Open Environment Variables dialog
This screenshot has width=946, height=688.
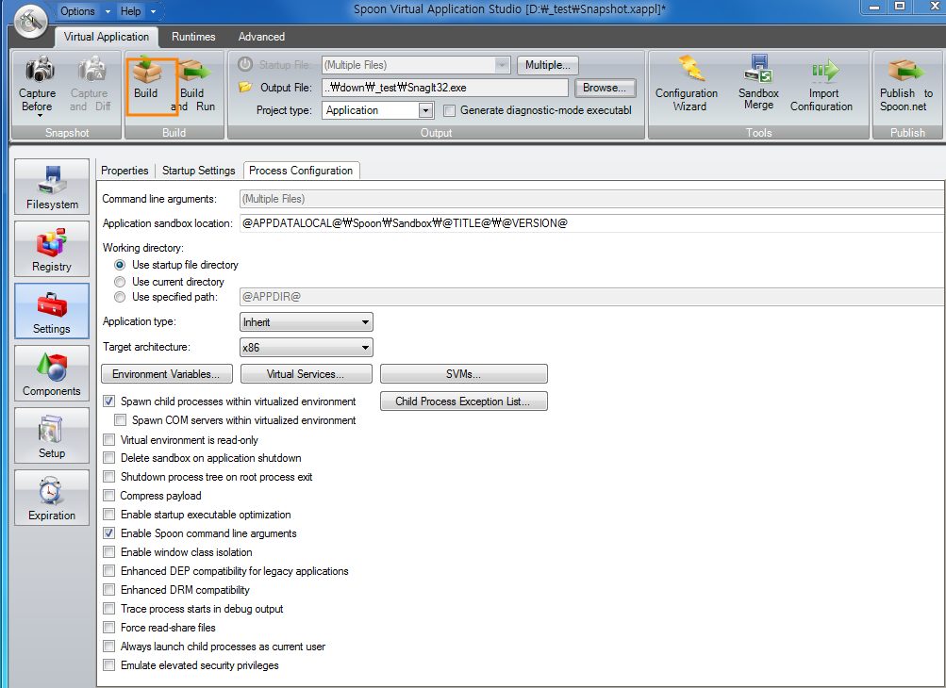click(x=167, y=374)
